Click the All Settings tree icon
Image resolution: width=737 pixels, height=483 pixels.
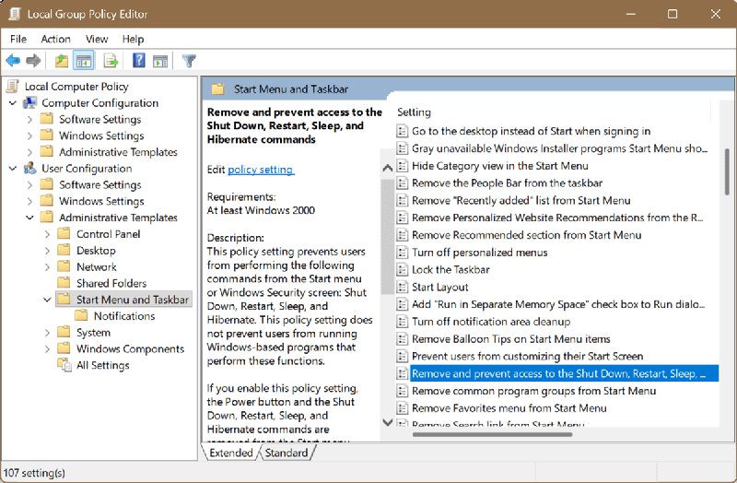point(64,364)
